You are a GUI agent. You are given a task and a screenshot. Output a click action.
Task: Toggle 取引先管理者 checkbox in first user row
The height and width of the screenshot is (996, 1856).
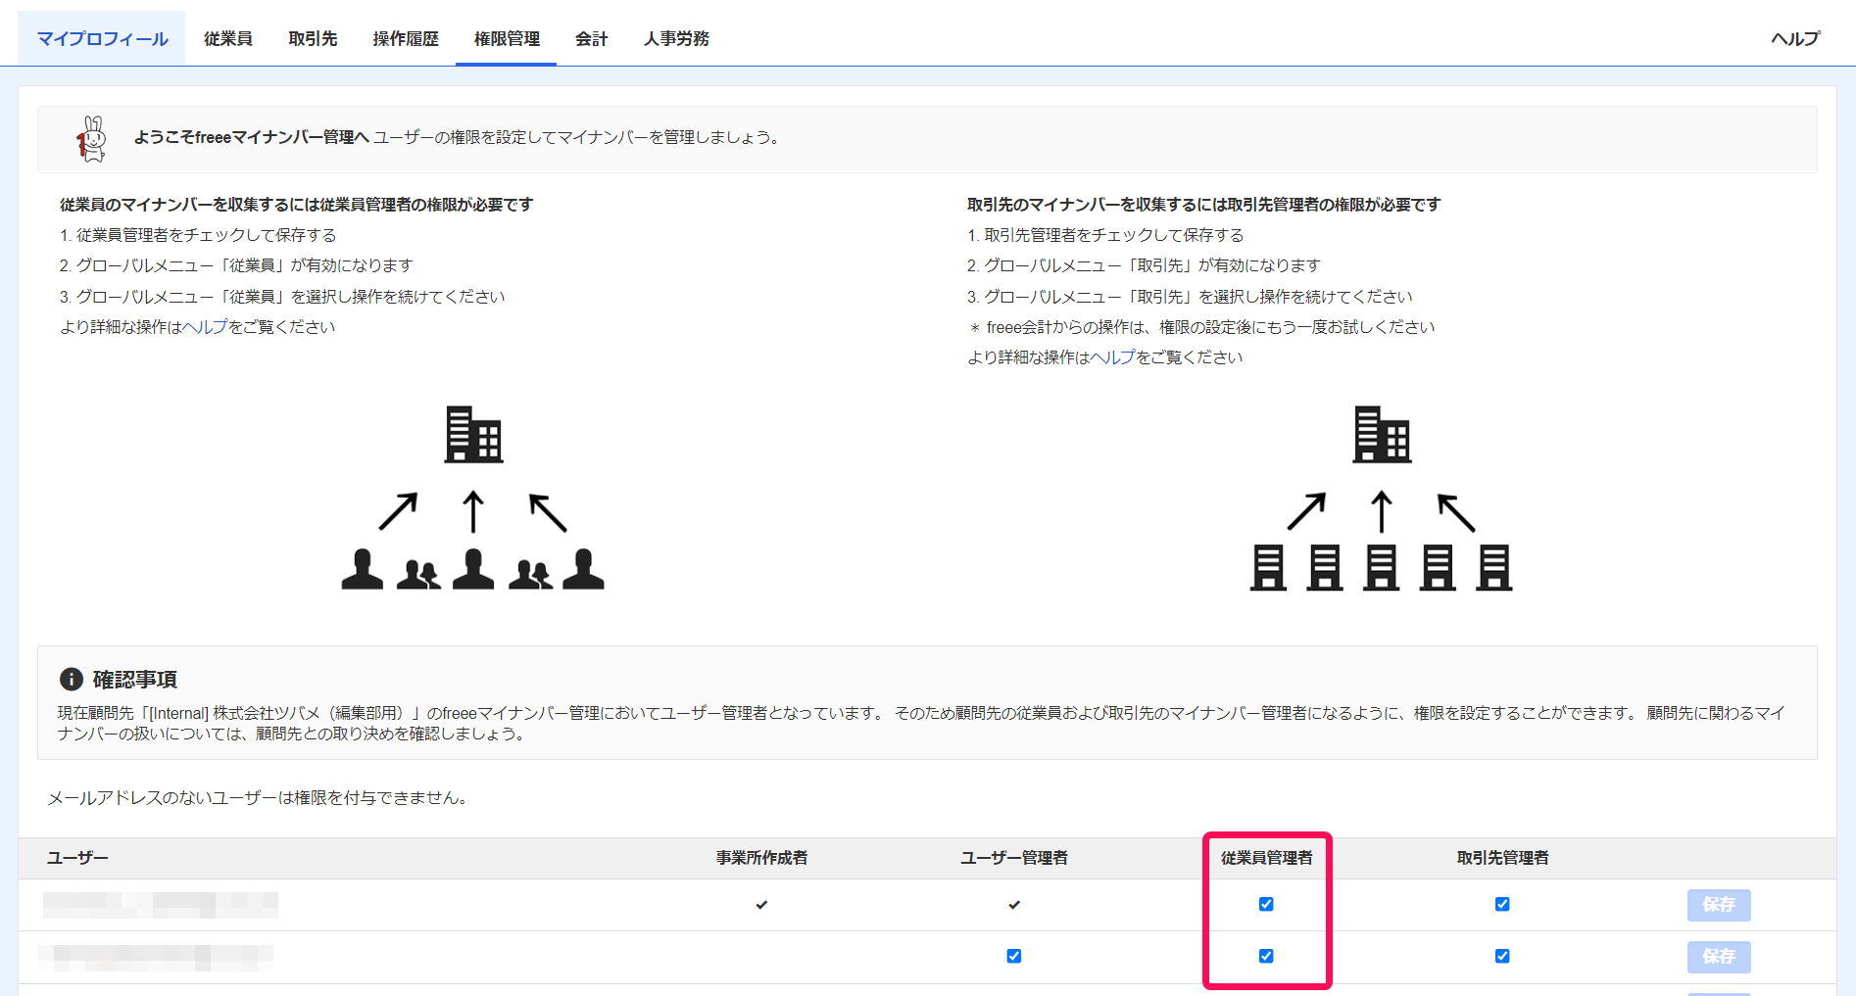tap(1502, 904)
